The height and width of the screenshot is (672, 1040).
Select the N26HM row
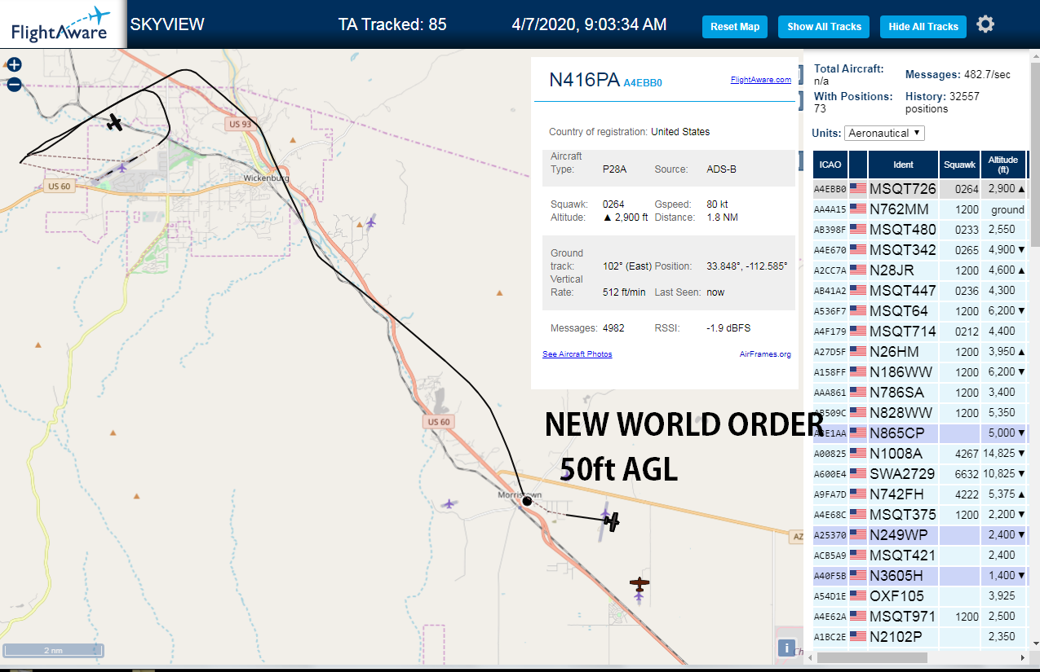pyautogui.click(x=919, y=352)
